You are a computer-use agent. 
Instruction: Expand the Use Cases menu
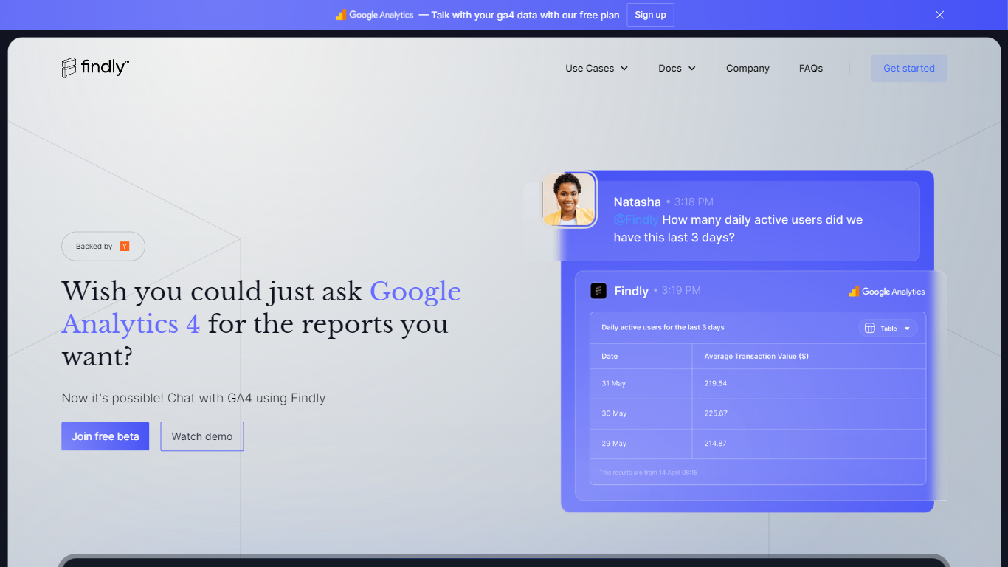[596, 69]
